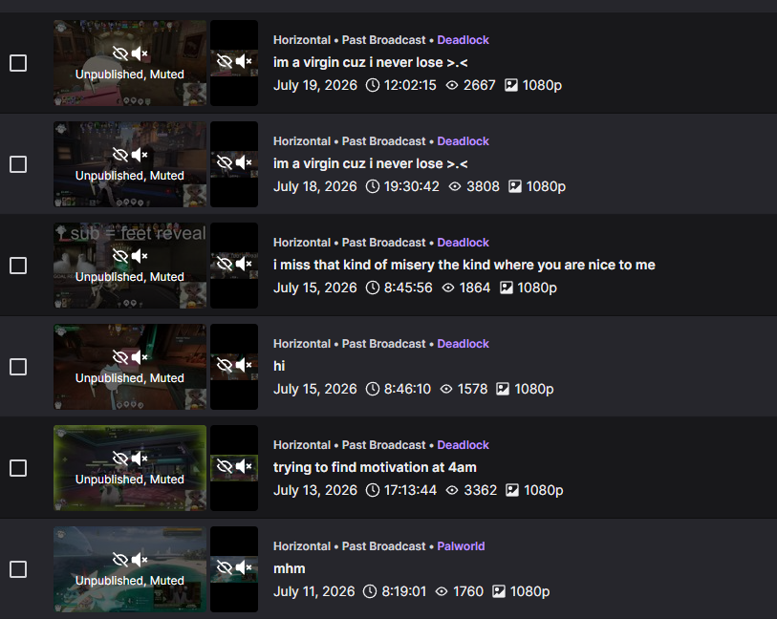This screenshot has height=619, width=777.
Task: Open the video titled 'hi'
Action: coord(279,366)
